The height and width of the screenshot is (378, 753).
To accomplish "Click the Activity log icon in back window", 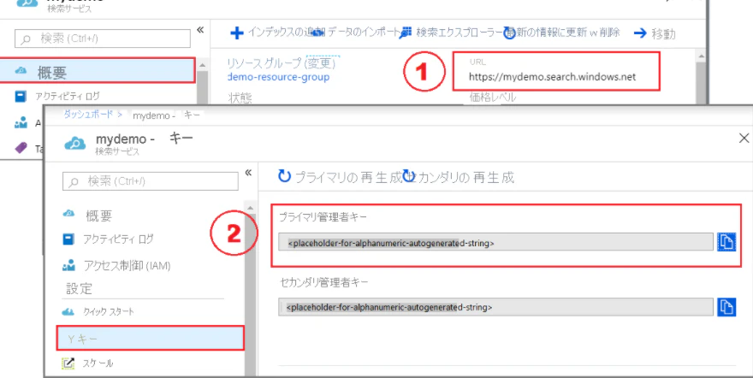I will [21, 97].
